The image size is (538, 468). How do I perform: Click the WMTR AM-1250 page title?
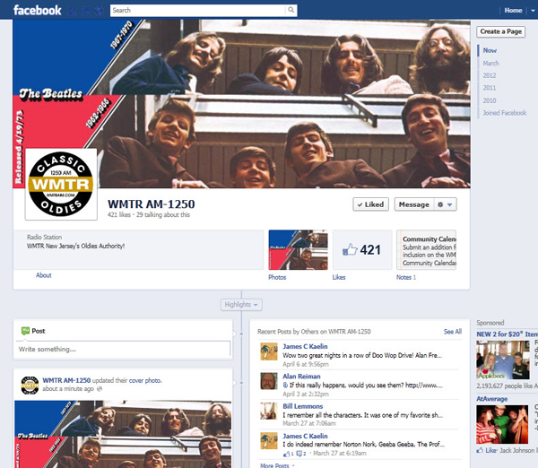152,204
